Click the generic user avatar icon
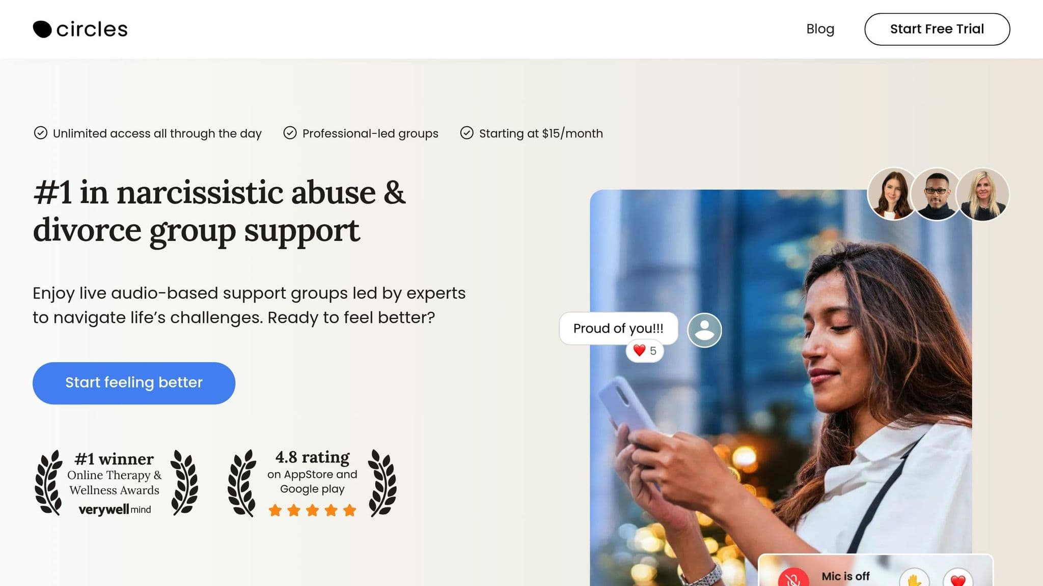This screenshot has height=586, width=1043. pos(704,330)
